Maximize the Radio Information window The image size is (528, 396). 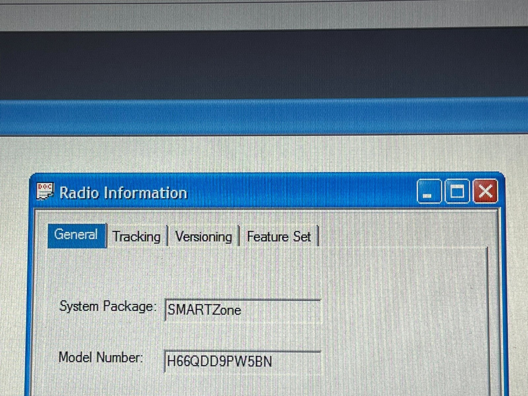pos(457,191)
